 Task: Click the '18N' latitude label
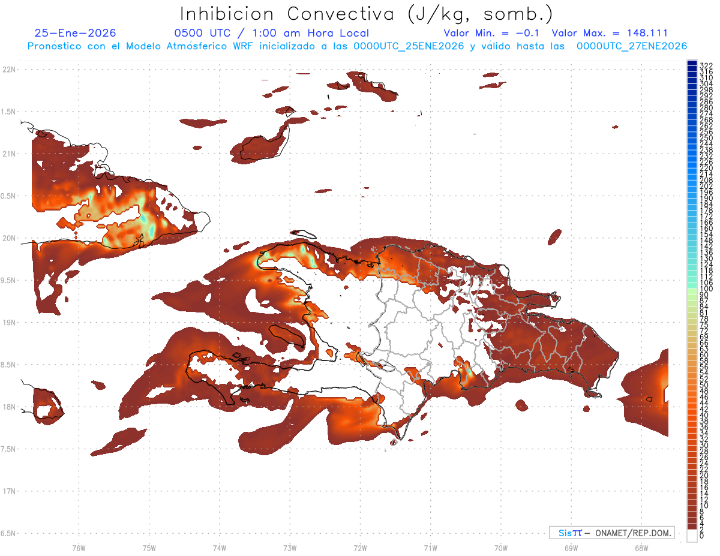[x=9, y=407]
